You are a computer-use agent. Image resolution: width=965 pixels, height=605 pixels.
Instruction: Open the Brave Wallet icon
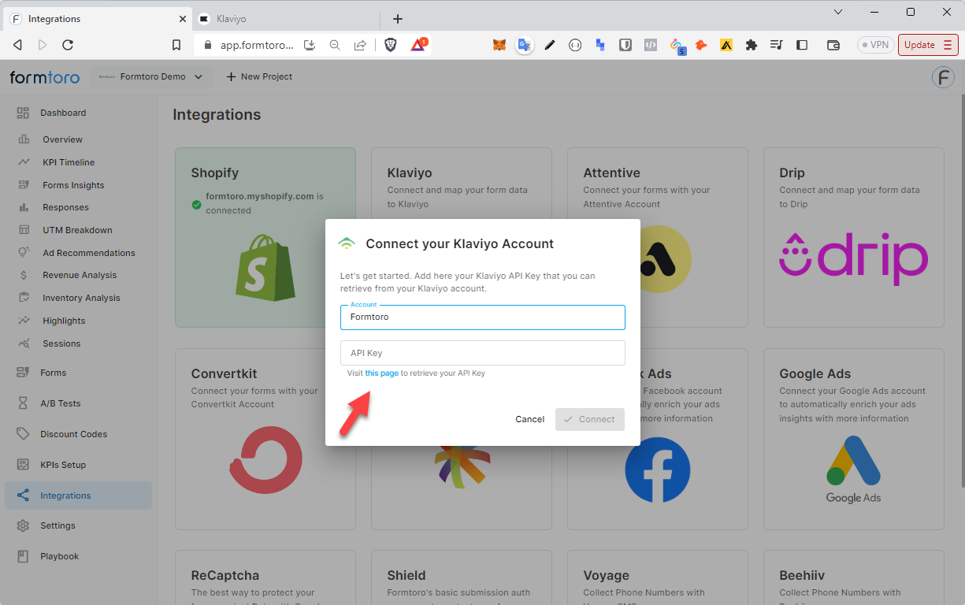[833, 45]
